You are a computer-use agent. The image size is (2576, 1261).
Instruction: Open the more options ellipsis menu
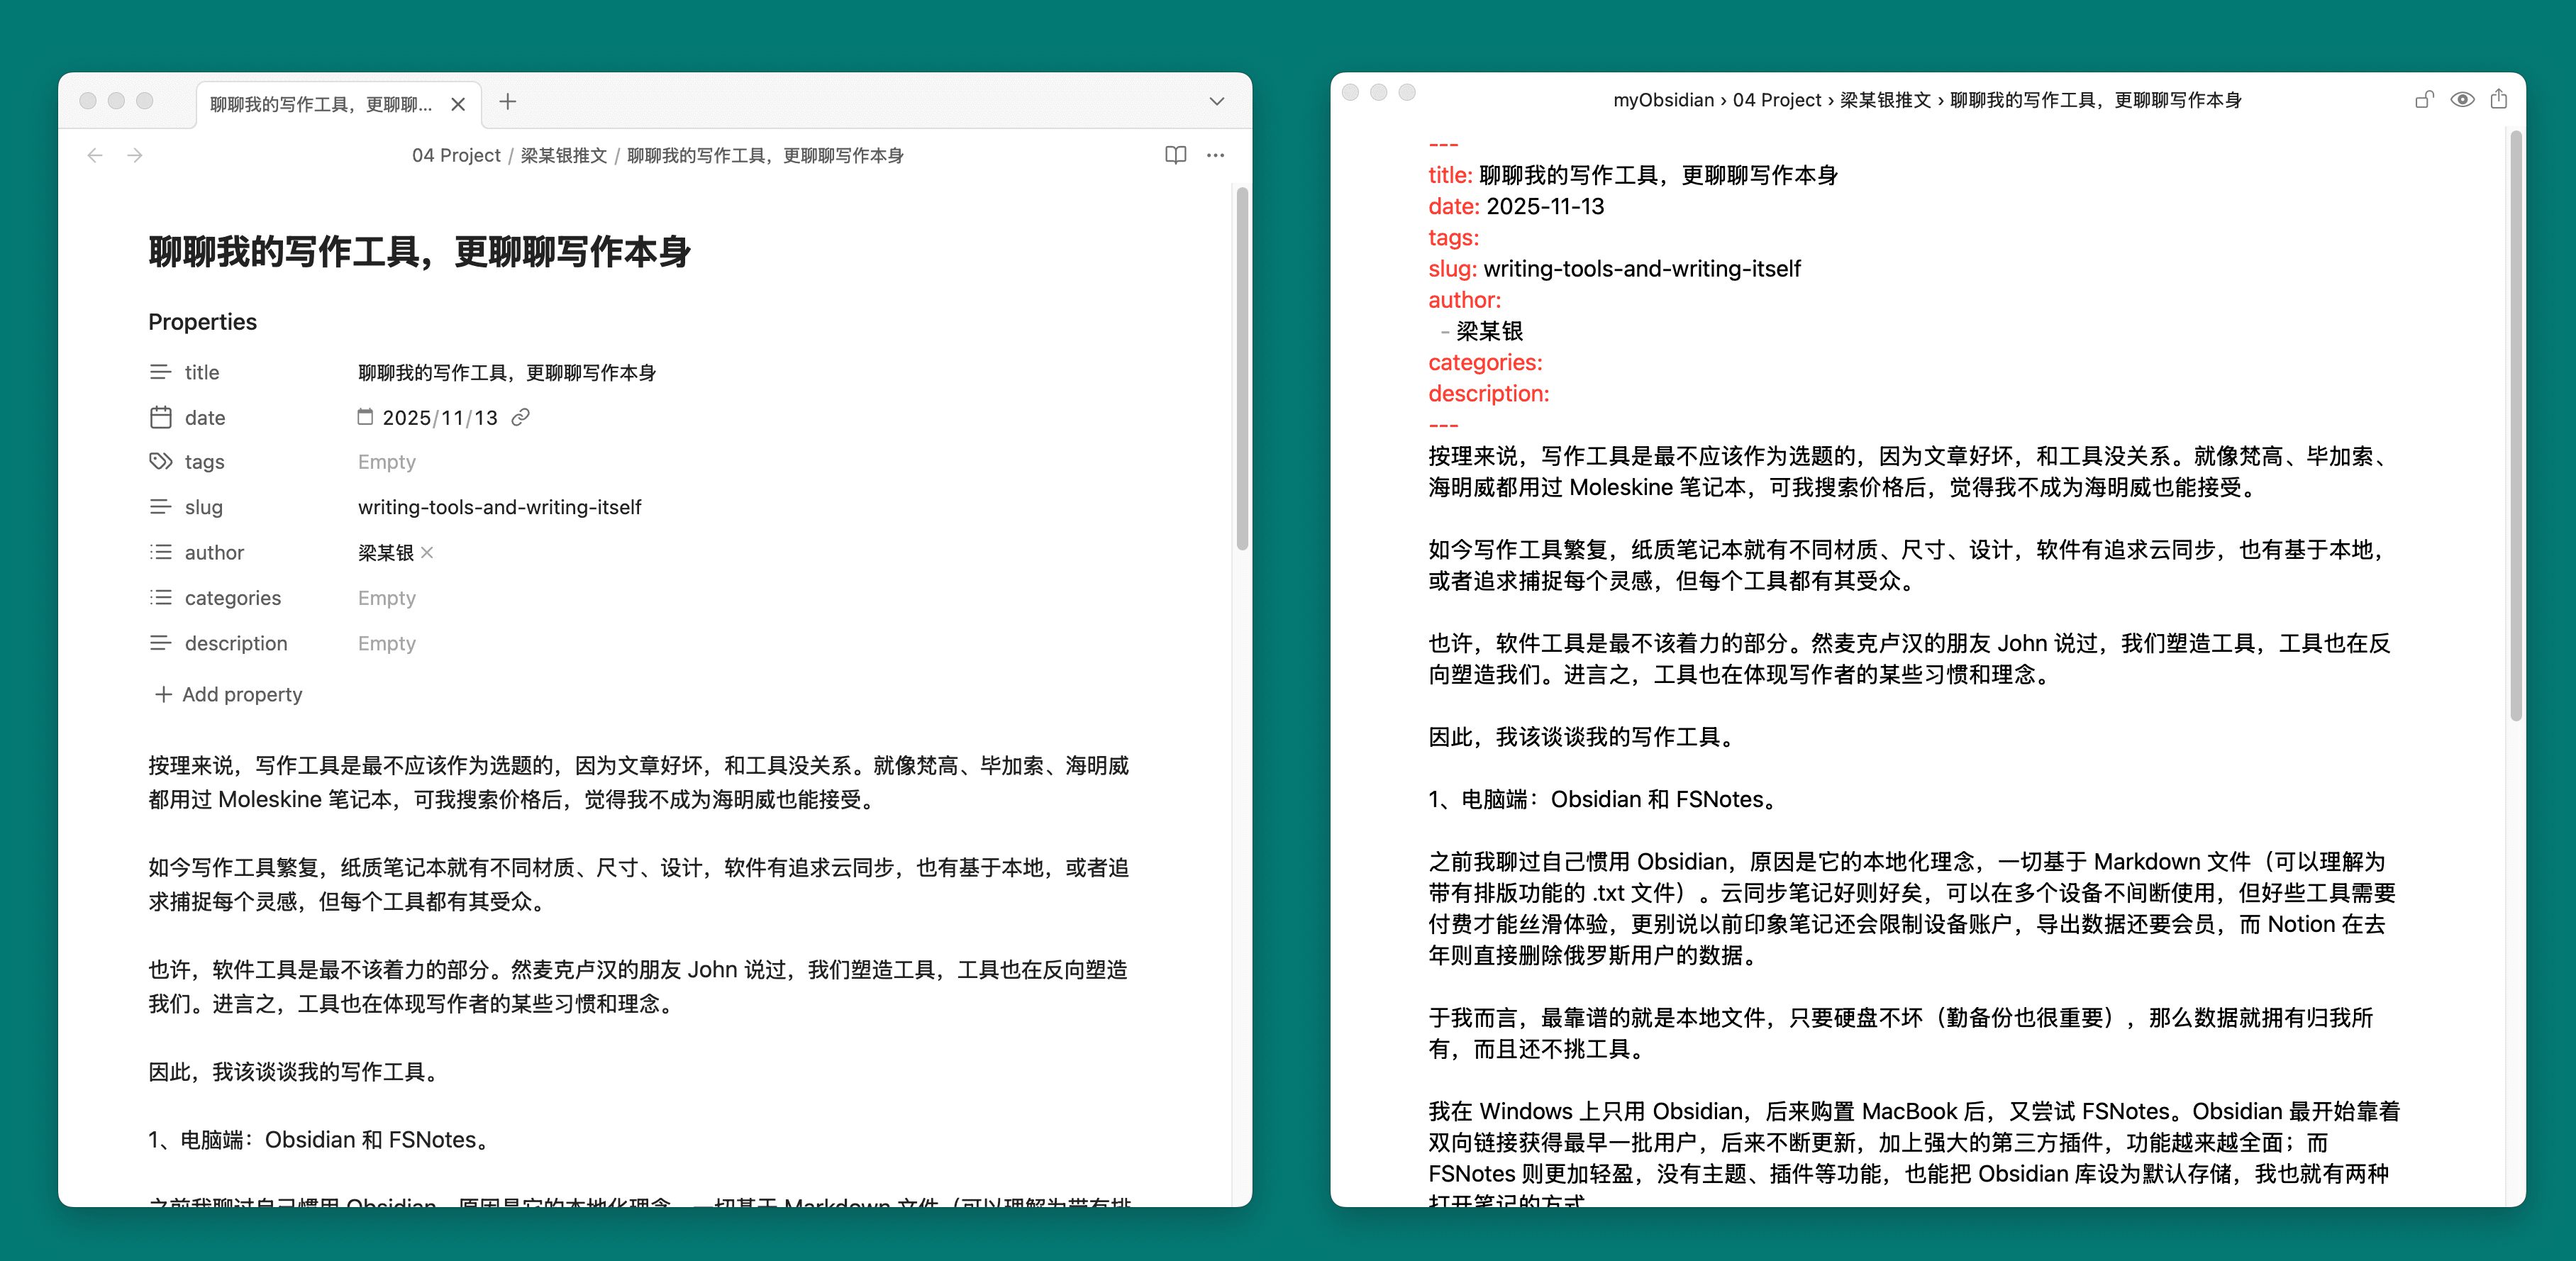pyautogui.click(x=1215, y=155)
